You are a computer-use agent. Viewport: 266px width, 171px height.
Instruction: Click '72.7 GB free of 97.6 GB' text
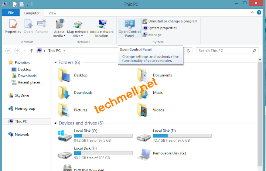pyautogui.click(x=171, y=140)
